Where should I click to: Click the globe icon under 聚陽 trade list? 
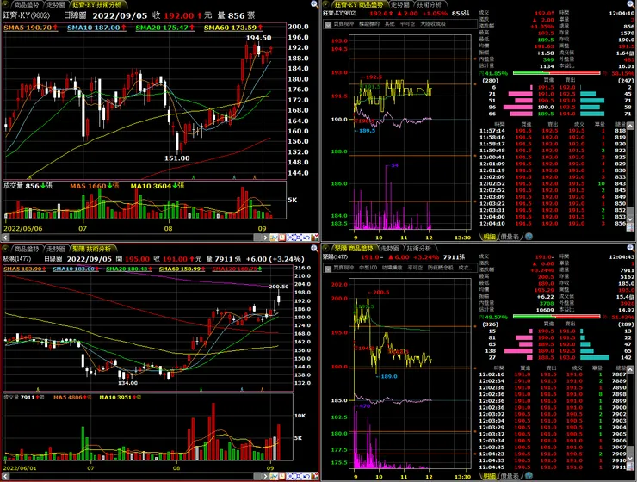529,475
